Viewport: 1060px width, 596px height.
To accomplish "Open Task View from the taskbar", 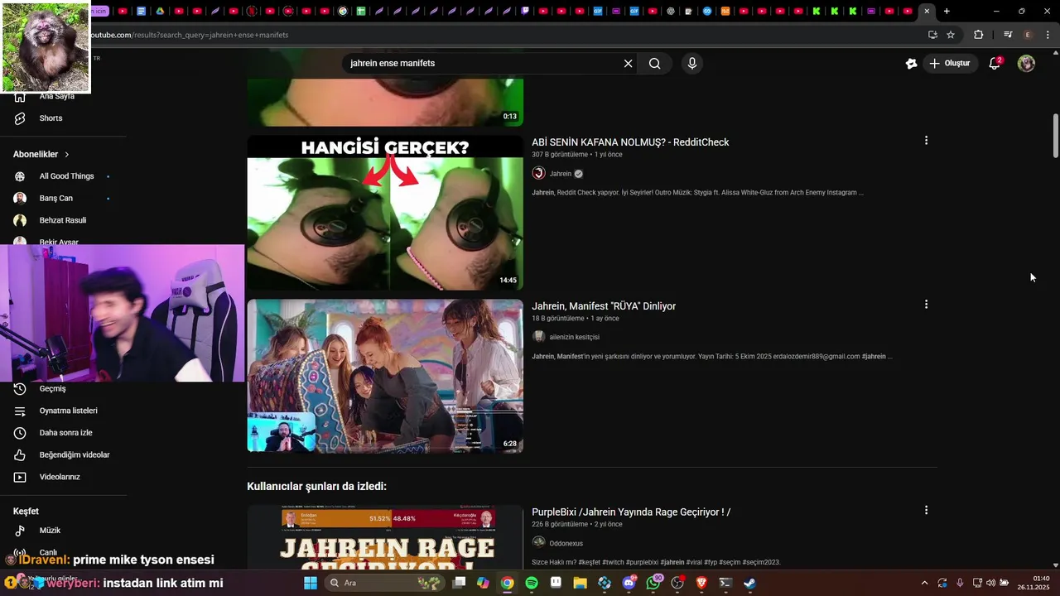I will (x=459, y=583).
